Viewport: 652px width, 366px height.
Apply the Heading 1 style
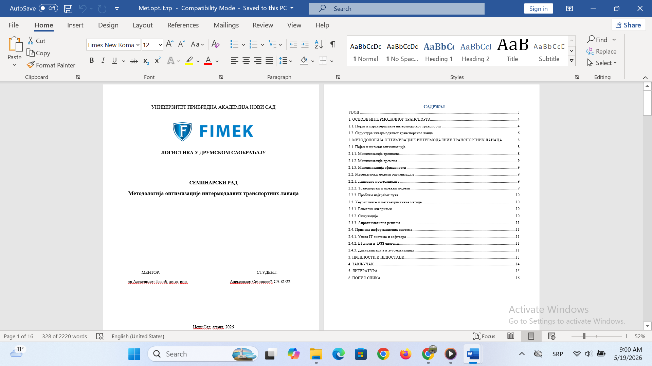point(439,51)
